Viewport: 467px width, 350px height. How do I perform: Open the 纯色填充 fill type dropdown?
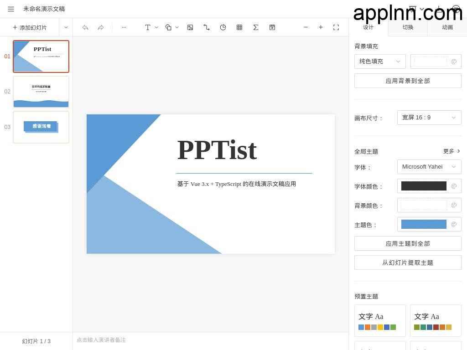(379, 61)
